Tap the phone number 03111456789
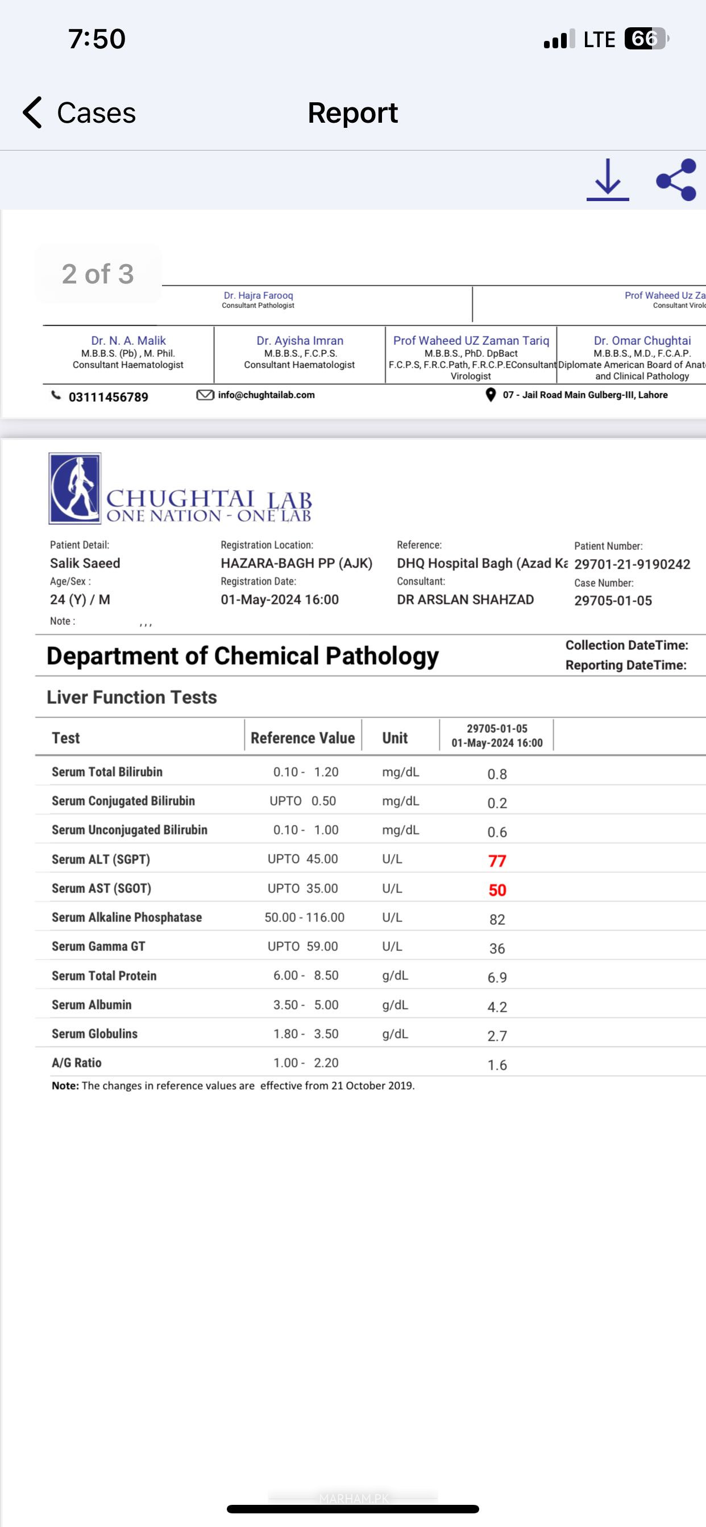The width and height of the screenshot is (706, 1527). click(x=109, y=397)
